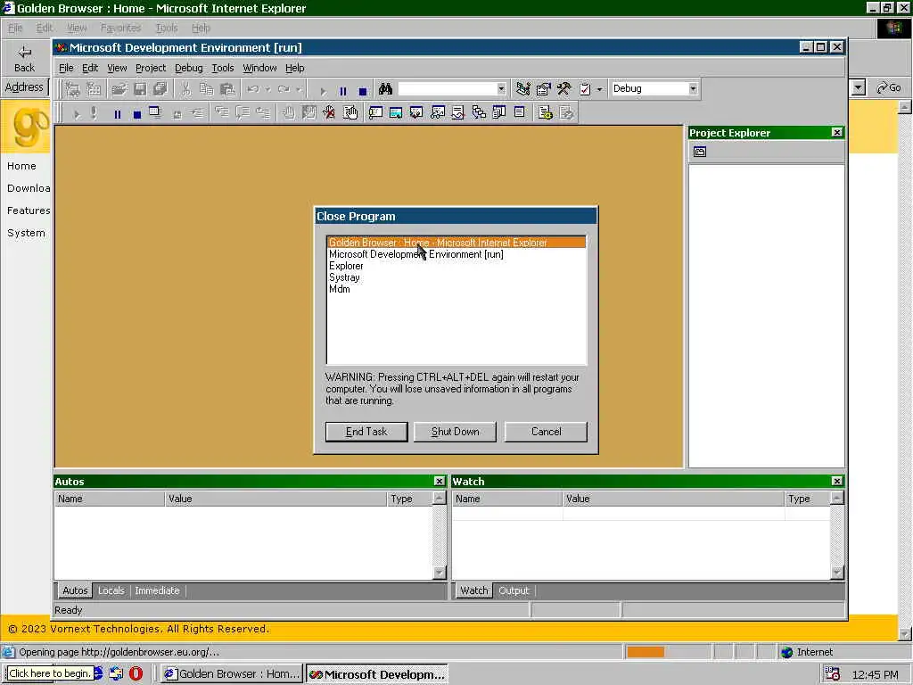Viewport: 913px width, 685px height.
Task: Cancel the Close Program dialog
Action: coord(547,432)
